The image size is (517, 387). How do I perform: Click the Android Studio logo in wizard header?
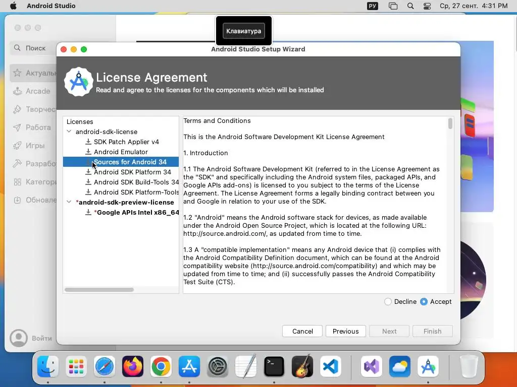click(78, 82)
